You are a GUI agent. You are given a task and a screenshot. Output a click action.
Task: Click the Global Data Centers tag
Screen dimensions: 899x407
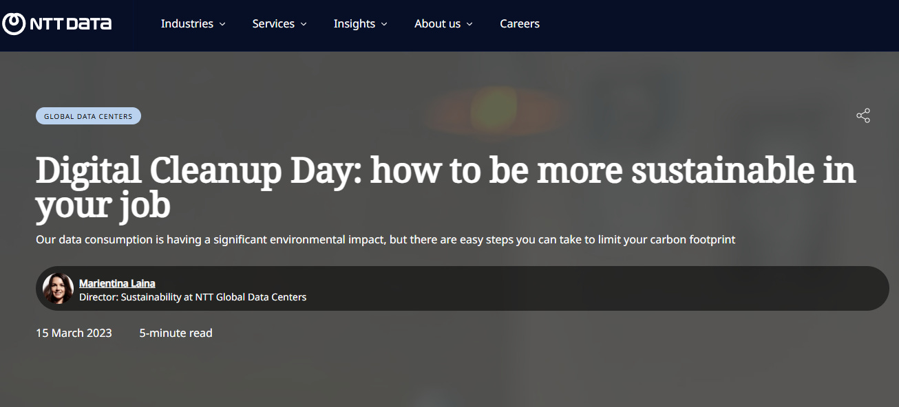point(88,116)
